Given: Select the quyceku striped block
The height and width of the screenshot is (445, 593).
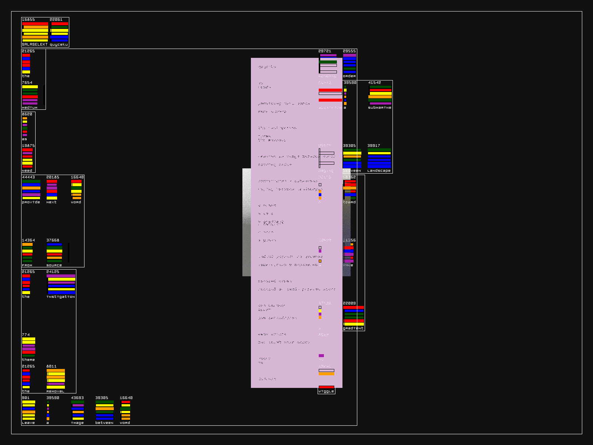Looking at the screenshot, I should coord(59,32).
